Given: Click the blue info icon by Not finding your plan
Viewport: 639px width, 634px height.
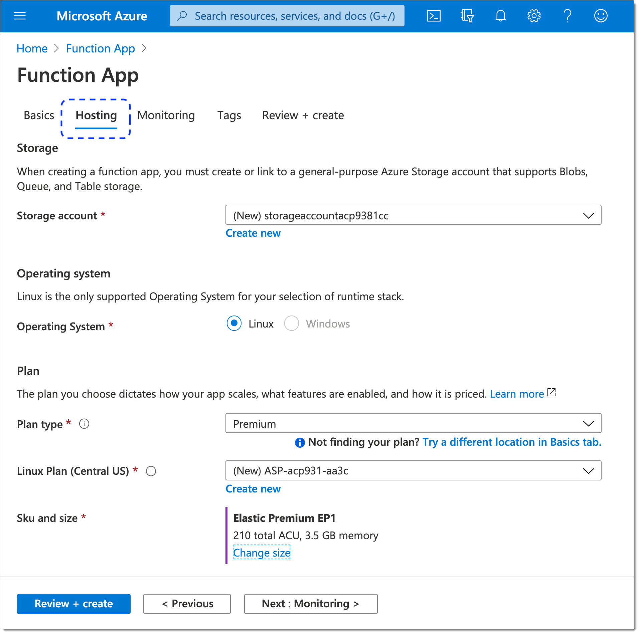Looking at the screenshot, I should (300, 443).
